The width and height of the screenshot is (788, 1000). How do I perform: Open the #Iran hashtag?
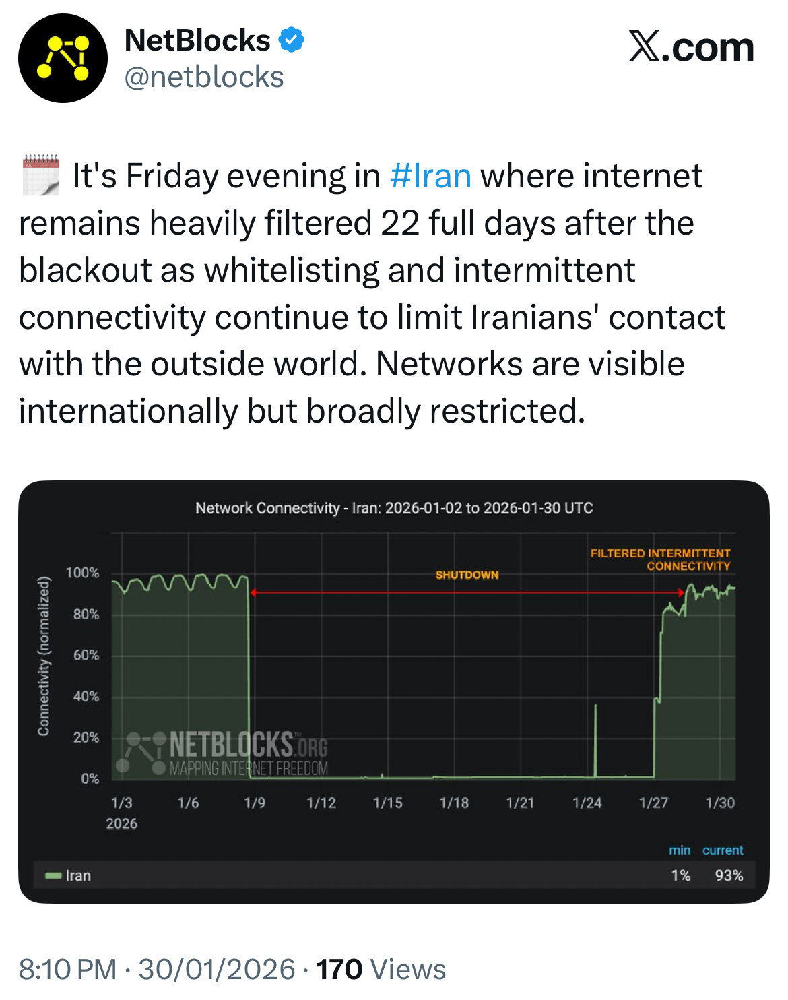pos(430,176)
